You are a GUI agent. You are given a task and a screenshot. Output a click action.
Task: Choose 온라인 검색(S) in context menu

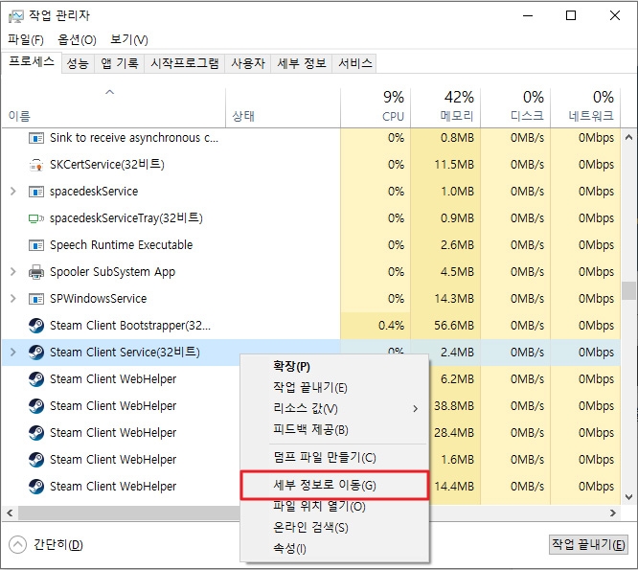[x=334, y=528]
